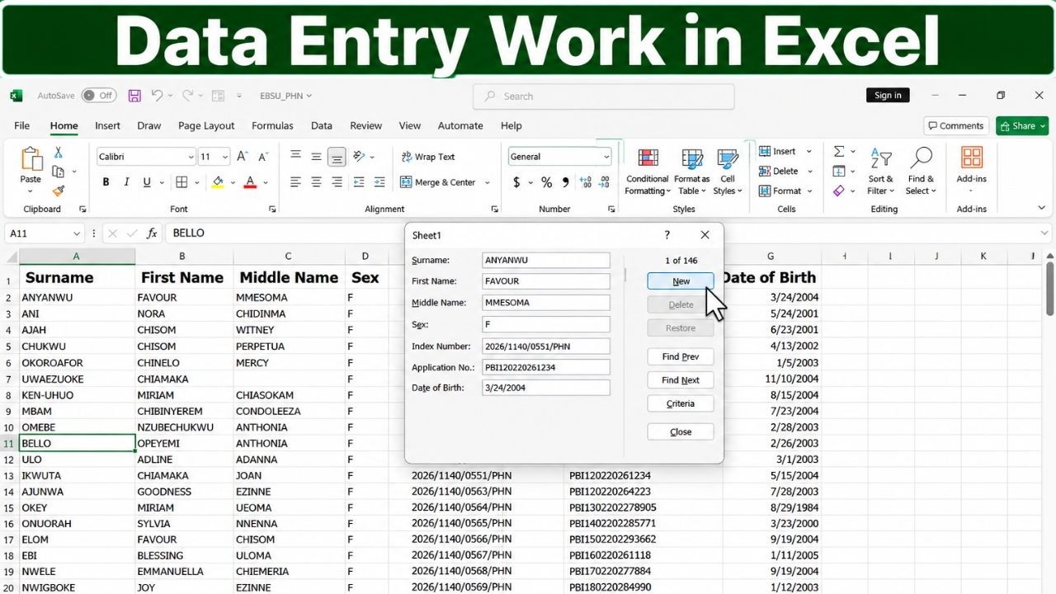Image resolution: width=1056 pixels, height=594 pixels.
Task: Open Cell Styles gallery
Action: pos(727,172)
